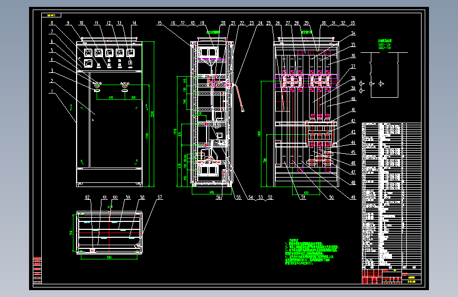
Task: Click callout number 21 label
Action: [x=233, y=23]
